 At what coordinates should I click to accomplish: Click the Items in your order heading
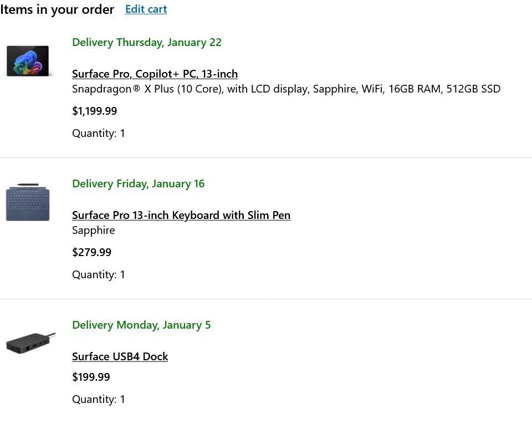point(57,9)
